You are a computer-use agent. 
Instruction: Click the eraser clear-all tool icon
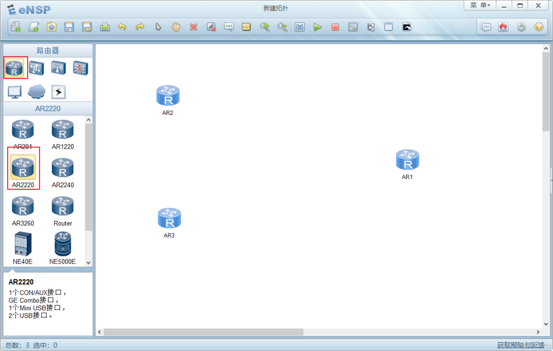coord(211,27)
